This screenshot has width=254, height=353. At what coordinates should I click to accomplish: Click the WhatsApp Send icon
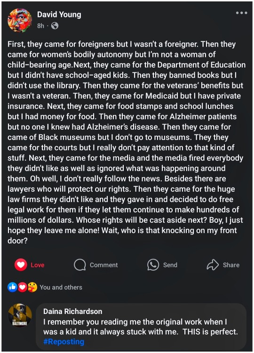click(153, 265)
